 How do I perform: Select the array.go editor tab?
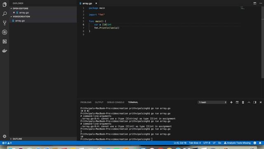coord(87,3)
